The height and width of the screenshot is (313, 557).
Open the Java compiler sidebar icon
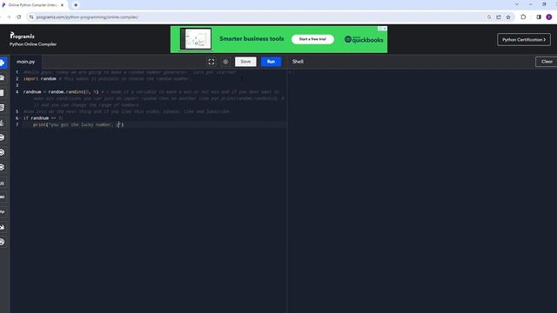point(2,123)
